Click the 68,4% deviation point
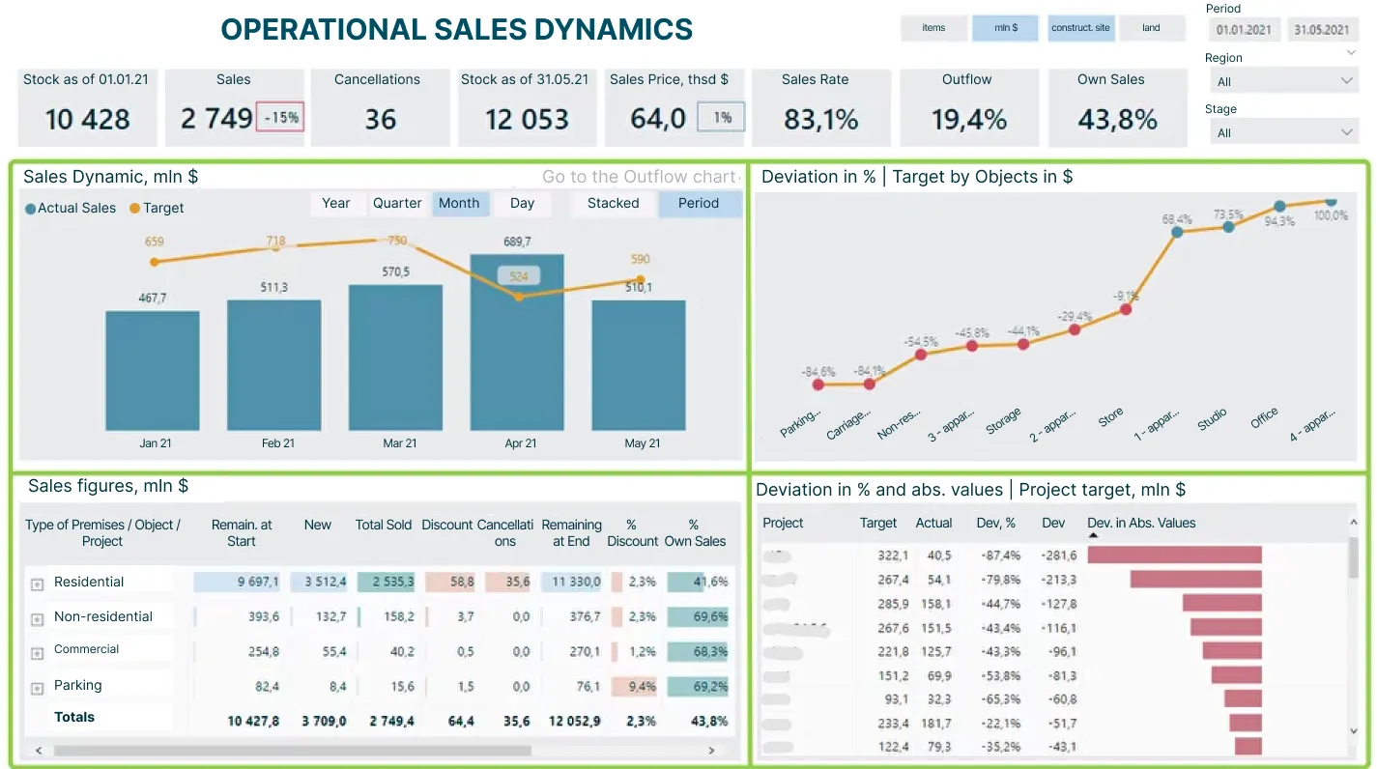 [x=1177, y=232]
